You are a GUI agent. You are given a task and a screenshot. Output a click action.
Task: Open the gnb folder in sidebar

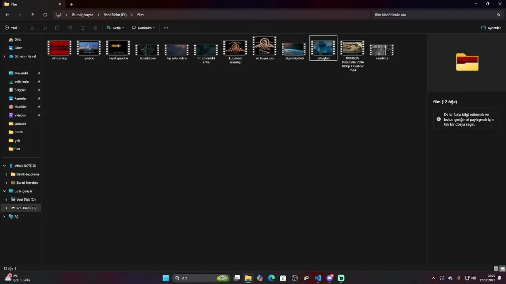17,140
